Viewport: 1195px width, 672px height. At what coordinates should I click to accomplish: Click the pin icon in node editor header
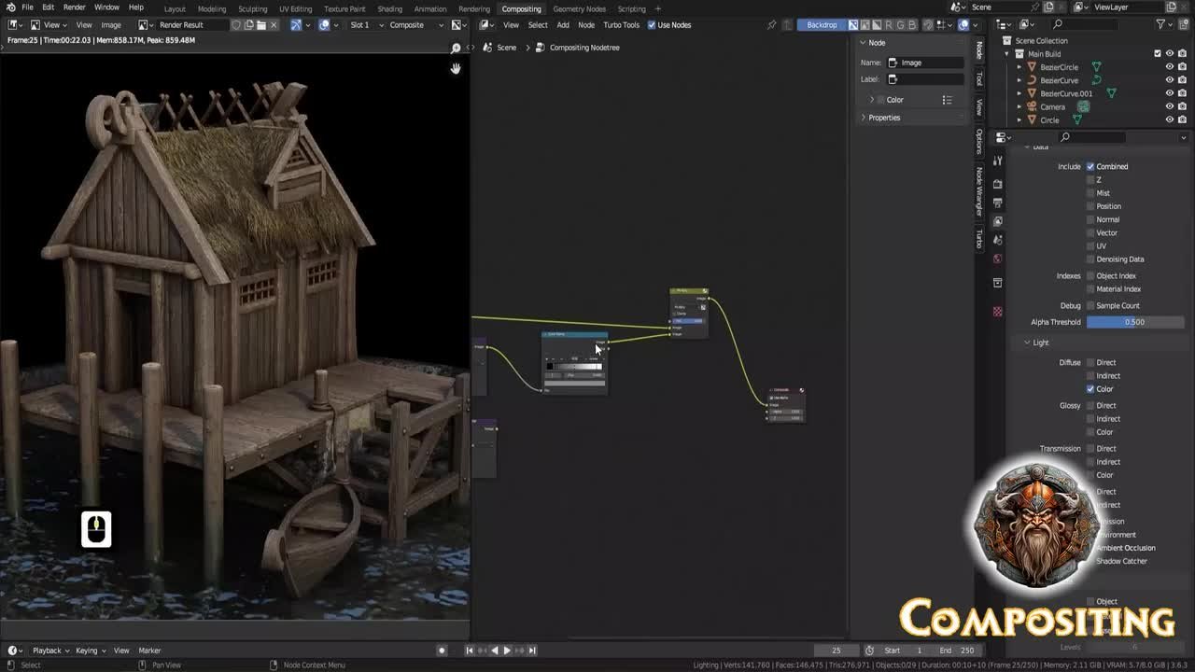click(771, 25)
